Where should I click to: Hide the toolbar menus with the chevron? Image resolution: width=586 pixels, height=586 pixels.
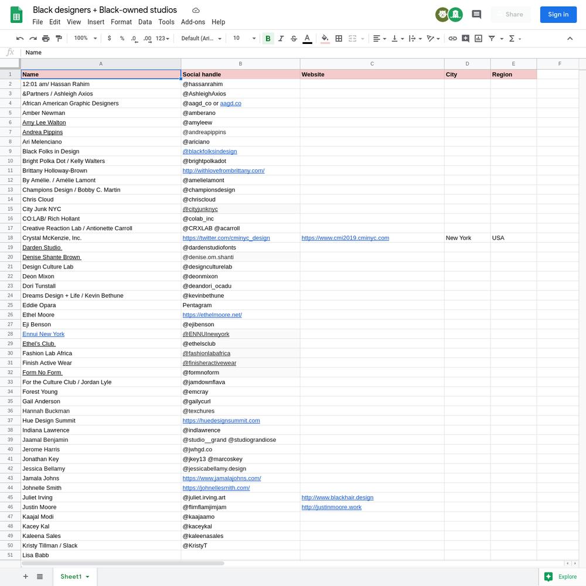570,39
